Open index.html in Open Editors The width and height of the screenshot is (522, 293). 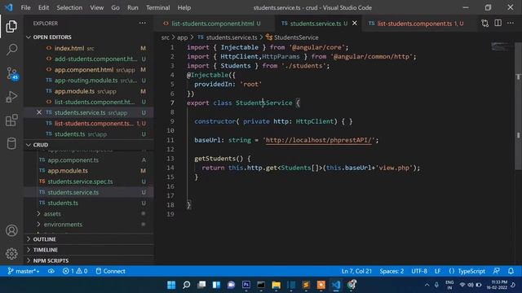click(89, 48)
